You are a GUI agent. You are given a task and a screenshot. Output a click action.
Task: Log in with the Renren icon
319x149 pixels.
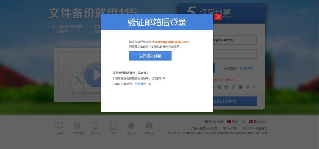226,87
